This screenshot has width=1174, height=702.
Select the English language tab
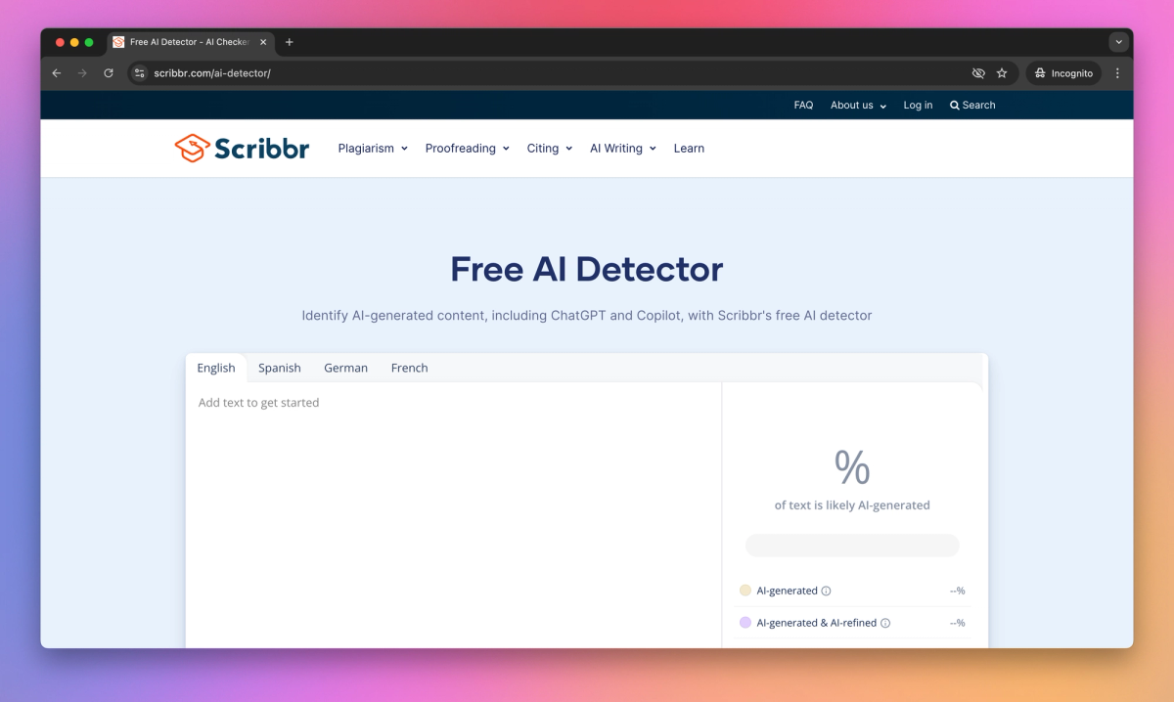point(216,368)
